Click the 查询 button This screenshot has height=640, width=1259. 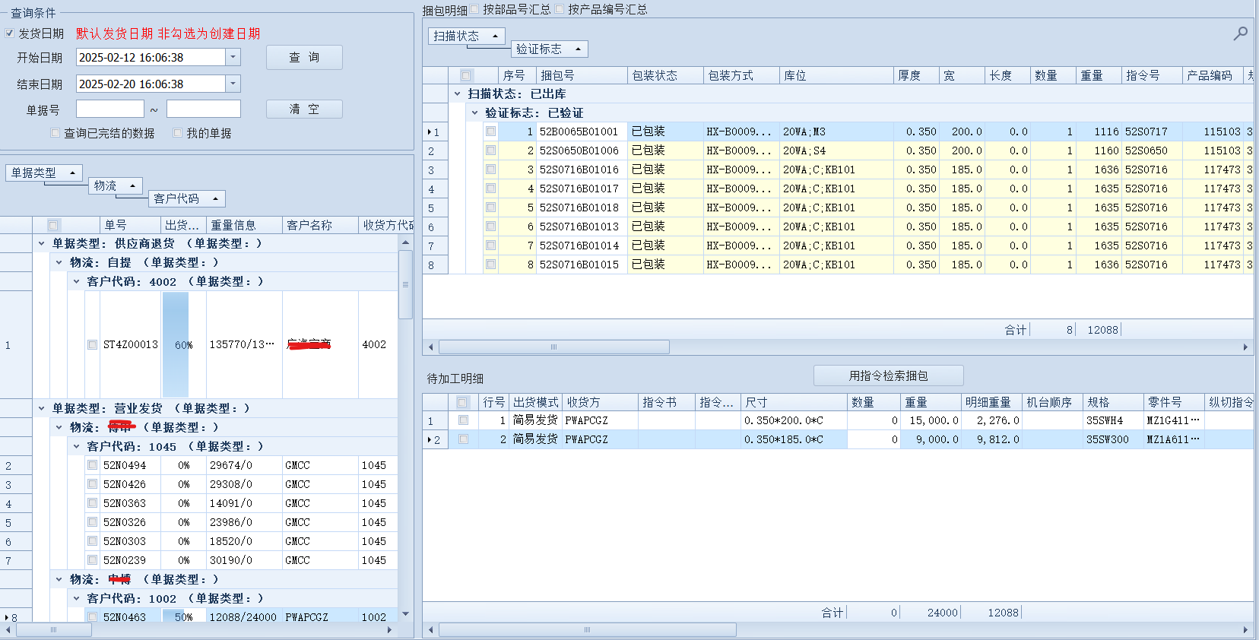pyautogui.click(x=304, y=57)
